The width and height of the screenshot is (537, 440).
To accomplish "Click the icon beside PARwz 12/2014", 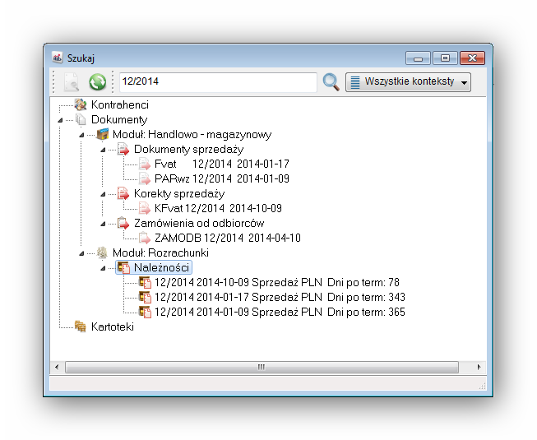I will click(145, 178).
